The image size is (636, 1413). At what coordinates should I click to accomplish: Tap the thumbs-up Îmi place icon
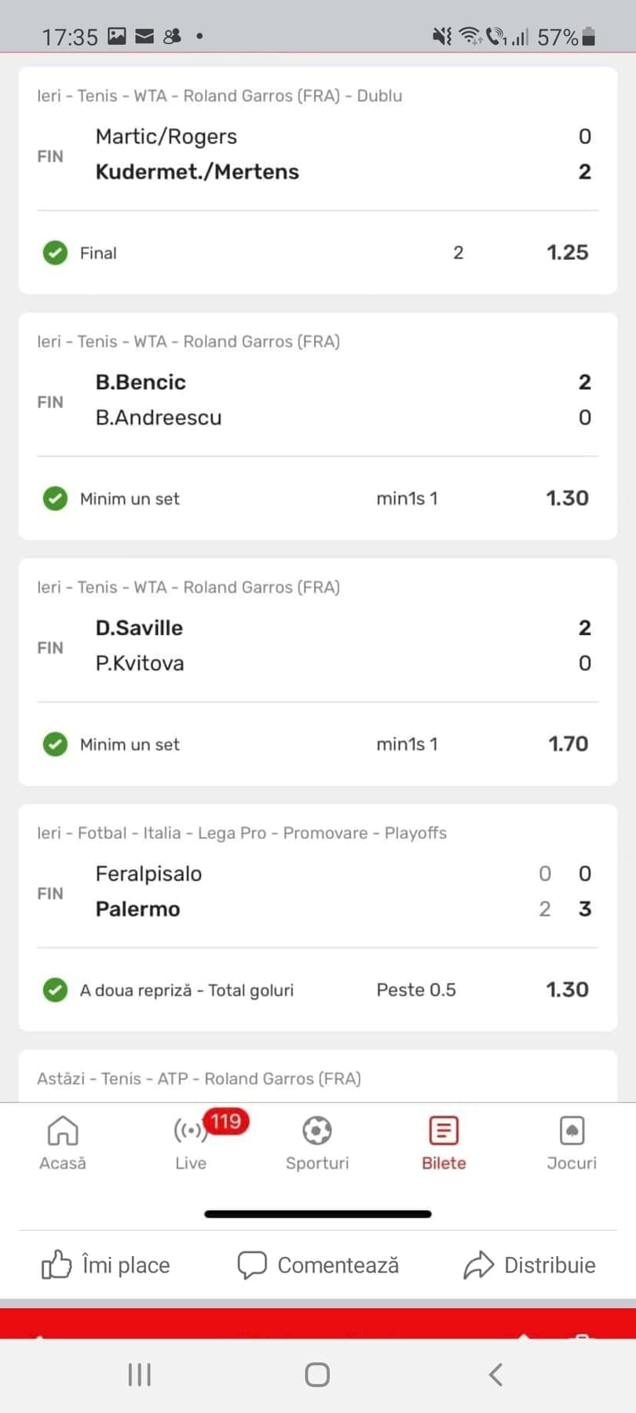pyautogui.click(x=57, y=1265)
